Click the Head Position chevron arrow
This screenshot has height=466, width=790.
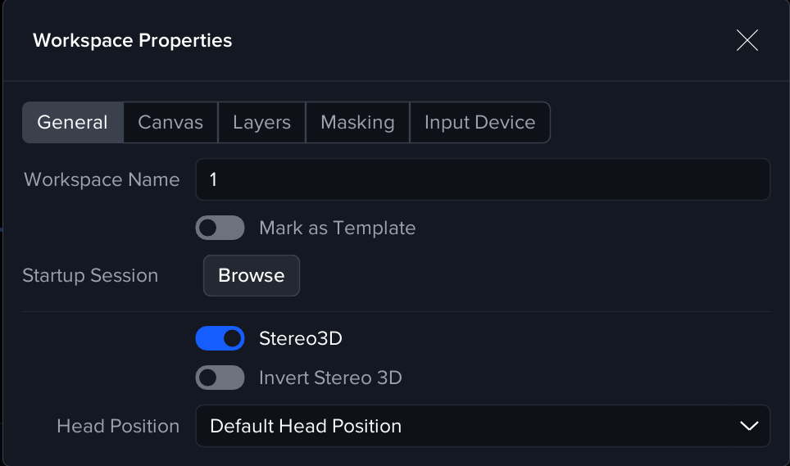click(749, 426)
